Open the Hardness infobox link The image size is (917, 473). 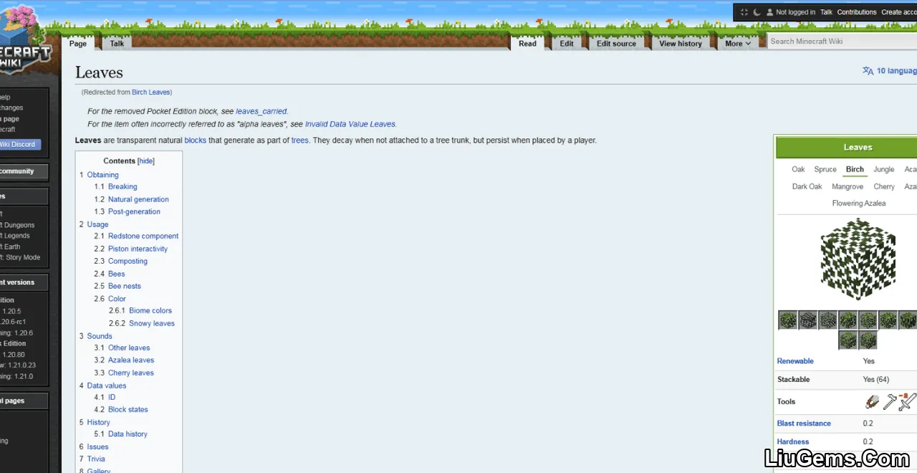tap(793, 442)
